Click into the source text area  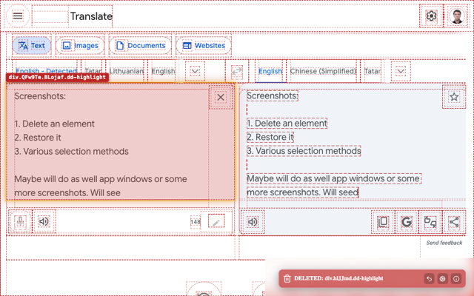pos(111,144)
